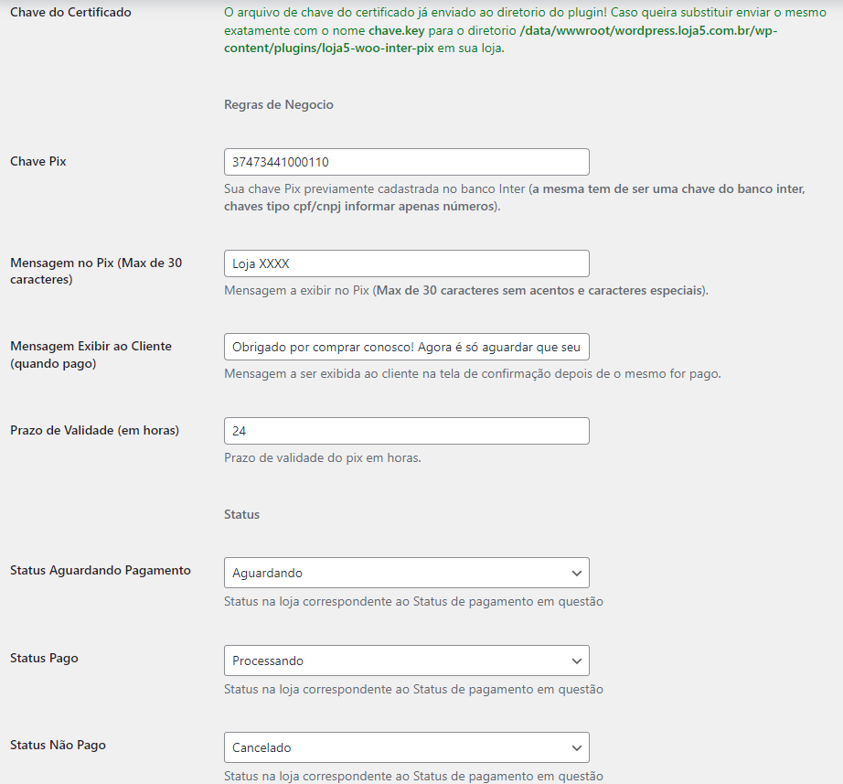The width and height of the screenshot is (843, 784).
Task: Open the Status Não Pago dropdown showing Cancelado
Action: (406, 747)
